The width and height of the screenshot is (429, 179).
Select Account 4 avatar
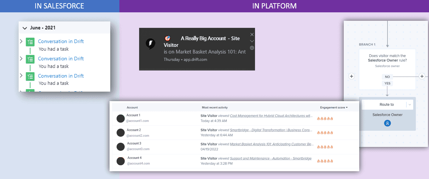[121, 161]
